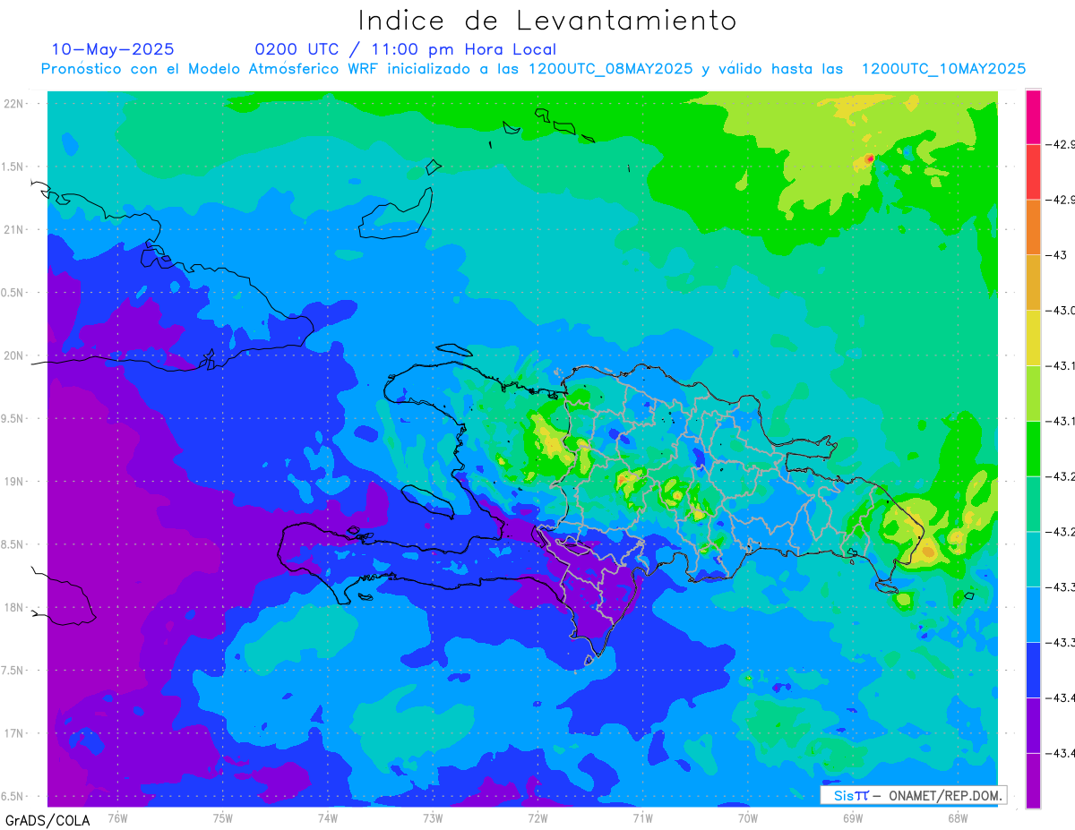Select the orange swatch on the color bar
Screen dimensions: 1075x830
pyautogui.click(x=1033, y=227)
